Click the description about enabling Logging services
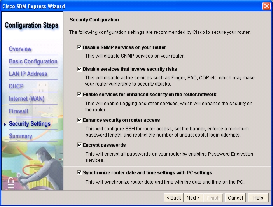The image size is (273, 207). pos(168,107)
